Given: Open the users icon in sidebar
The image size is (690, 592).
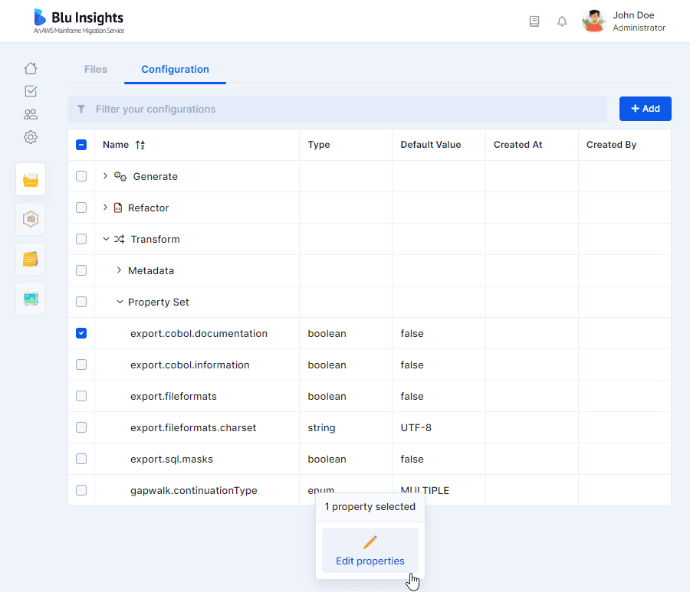Looking at the screenshot, I should click(x=31, y=114).
